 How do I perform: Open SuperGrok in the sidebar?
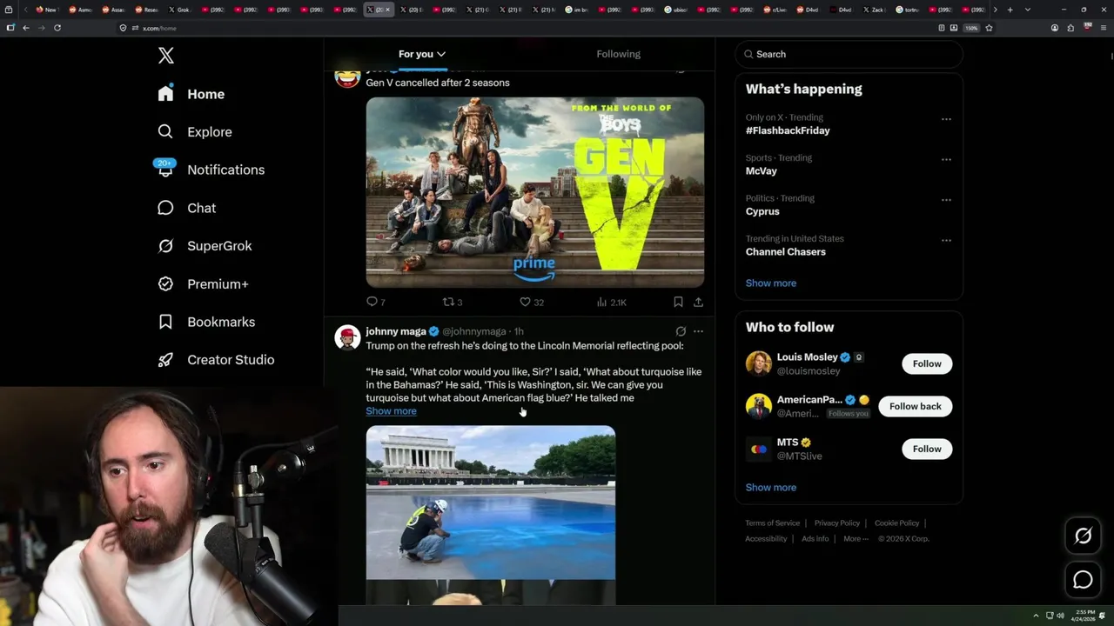[x=205, y=246]
